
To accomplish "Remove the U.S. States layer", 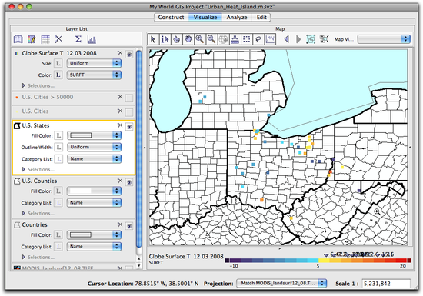I will tap(120, 125).
